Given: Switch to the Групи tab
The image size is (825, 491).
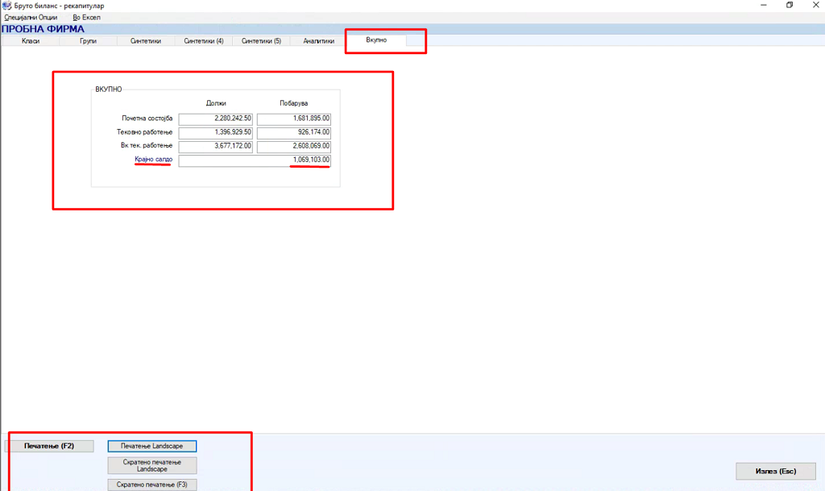Looking at the screenshot, I should click(88, 40).
